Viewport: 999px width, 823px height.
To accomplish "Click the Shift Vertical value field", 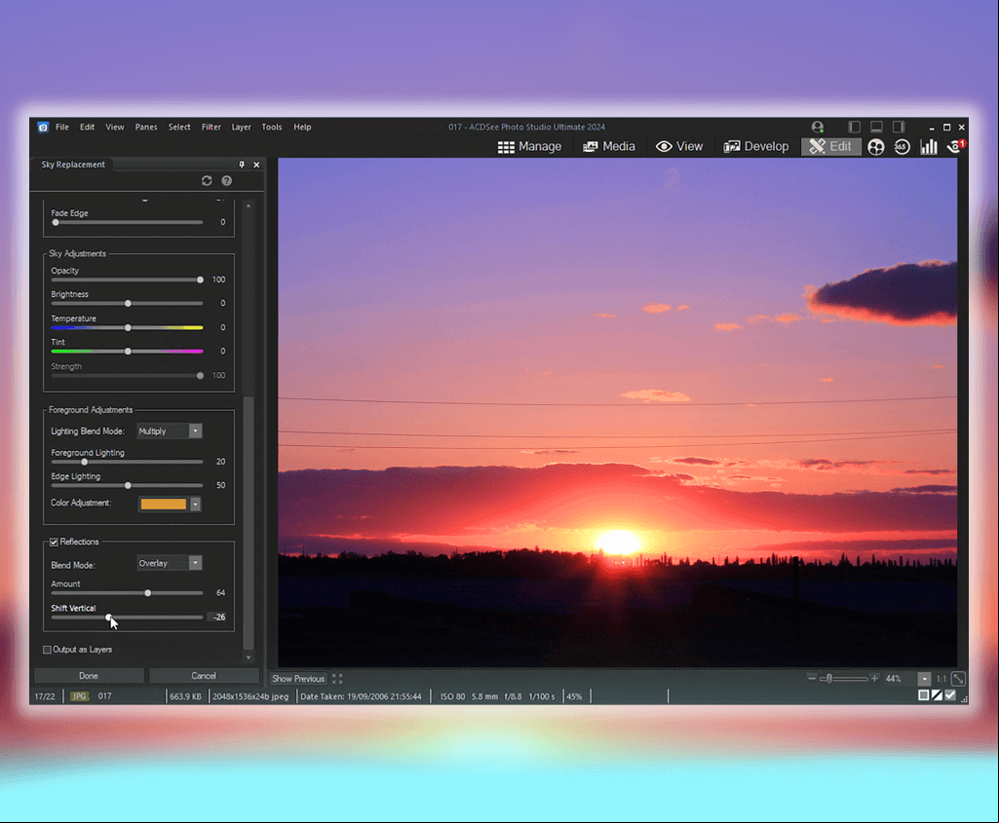I will point(218,617).
